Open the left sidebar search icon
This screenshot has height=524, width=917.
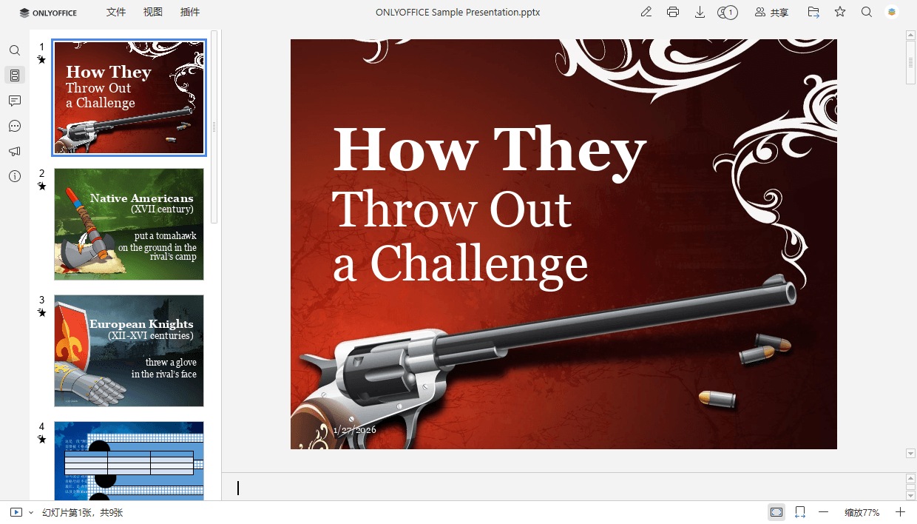point(15,50)
